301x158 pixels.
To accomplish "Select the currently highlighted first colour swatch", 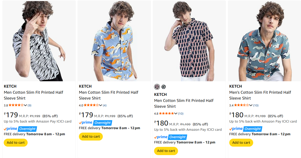I will pos(157,87).
